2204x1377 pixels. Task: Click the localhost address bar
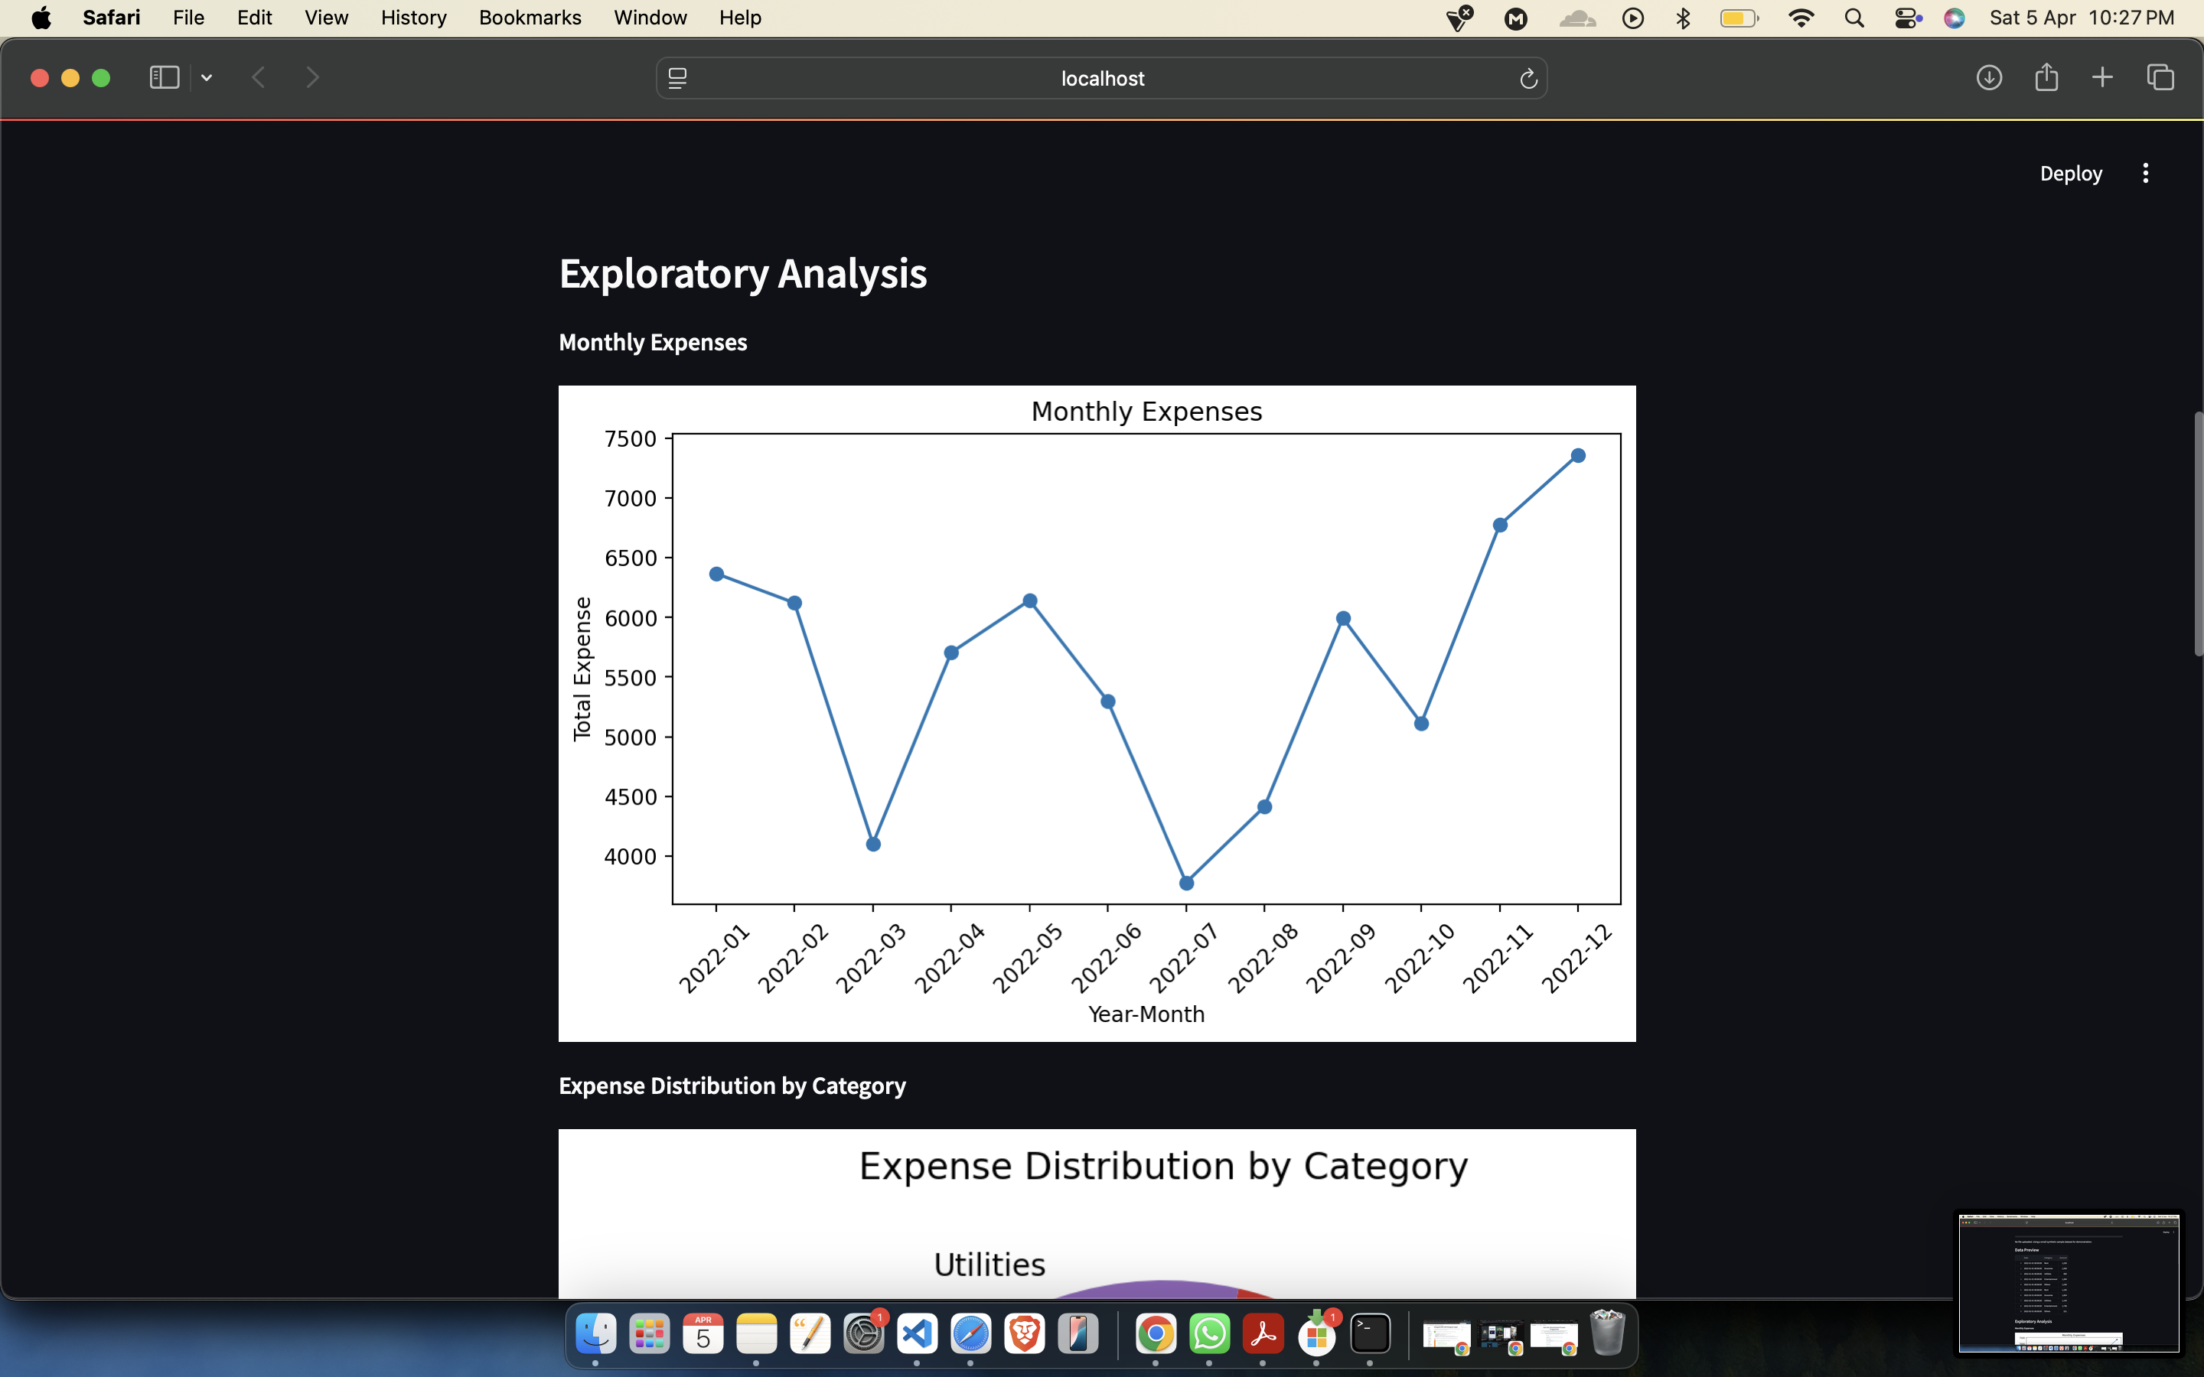pos(1102,78)
